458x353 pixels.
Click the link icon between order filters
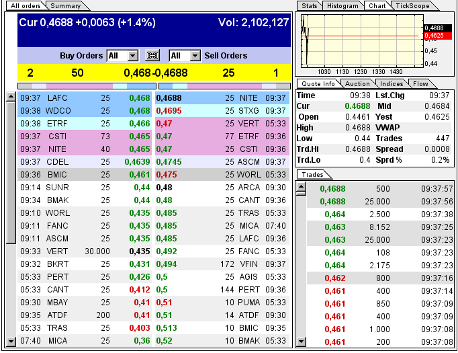pos(152,55)
